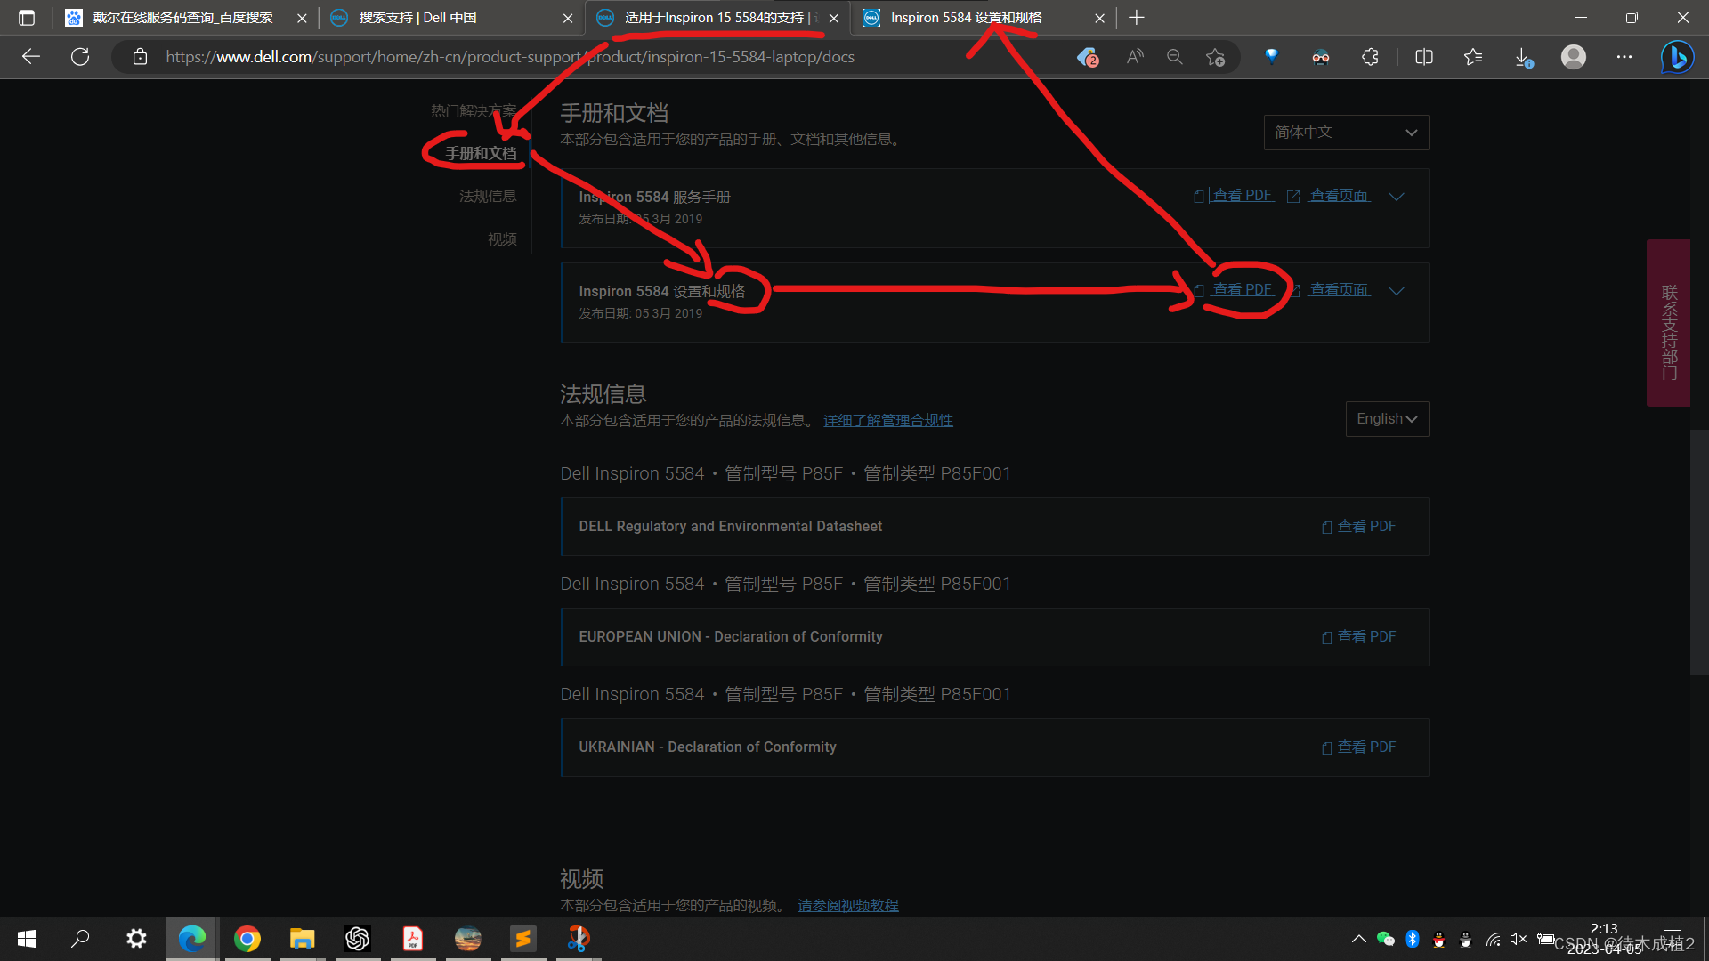Open the Downloads icon
The width and height of the screenshot is (1709, 961).
click(x=1523, y=58)
